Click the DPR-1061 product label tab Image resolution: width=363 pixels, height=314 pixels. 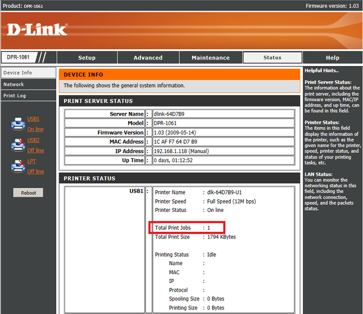pos(18,57)
